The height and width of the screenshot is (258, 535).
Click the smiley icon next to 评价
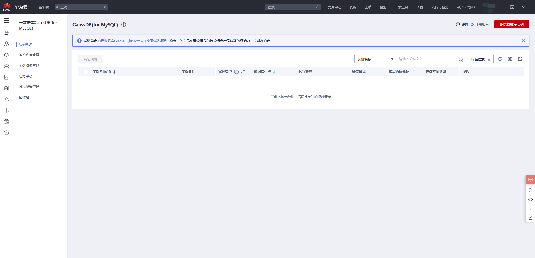coord(458,24)
